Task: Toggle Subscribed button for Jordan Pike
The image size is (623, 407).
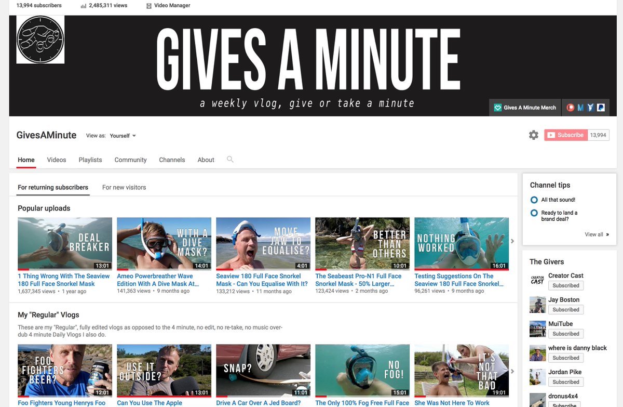Action: point(566,382)
